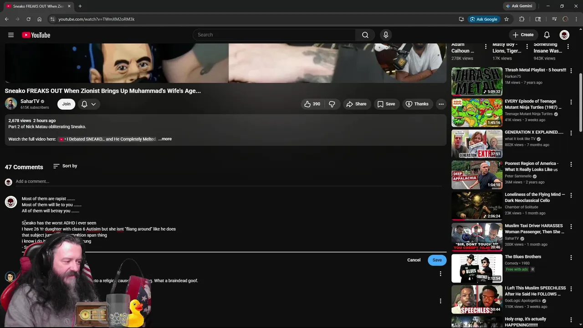Screen dimensions: 583x328
Task: Go to YouTube home via the logo
Action: pos(36,35)
